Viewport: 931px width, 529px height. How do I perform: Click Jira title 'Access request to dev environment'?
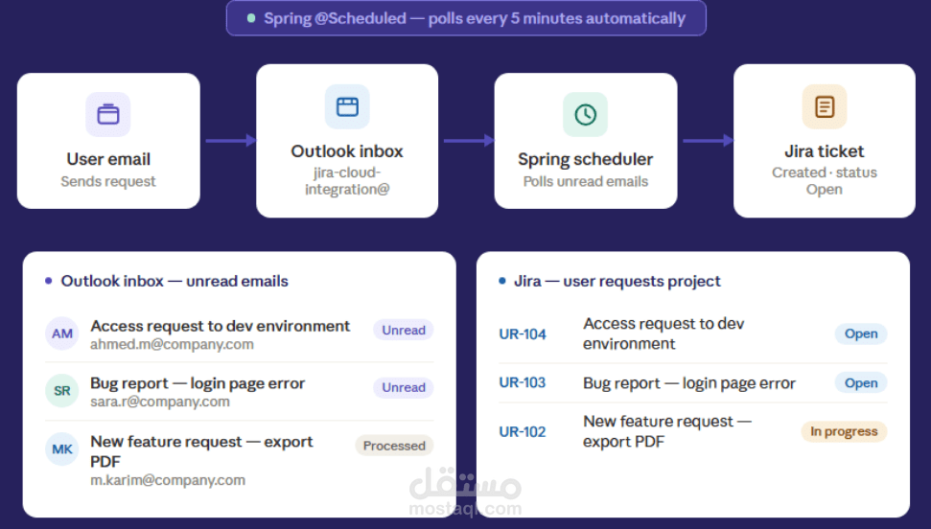coord(663,333)
